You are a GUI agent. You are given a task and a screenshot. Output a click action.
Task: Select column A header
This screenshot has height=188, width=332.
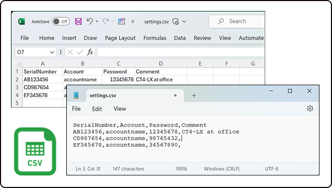(x=43, y=64)
